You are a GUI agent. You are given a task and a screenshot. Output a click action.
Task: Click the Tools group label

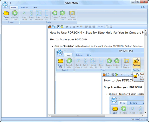48,22
